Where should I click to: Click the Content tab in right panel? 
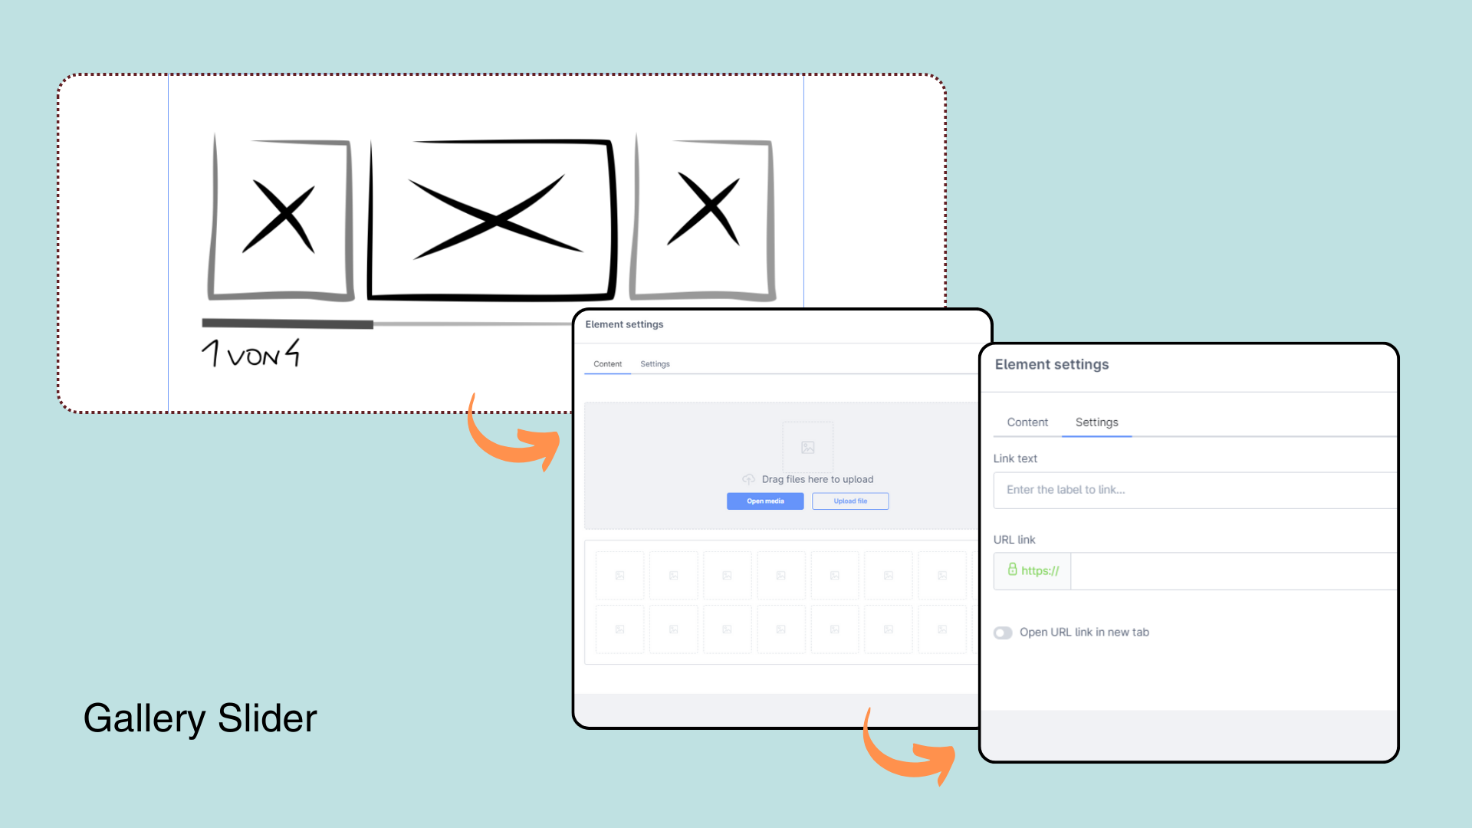click(x=1028, y=422)
